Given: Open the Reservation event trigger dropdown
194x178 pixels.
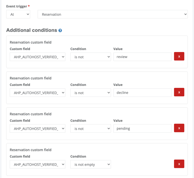Looking at the screenshot, I should tap(113, 14).
